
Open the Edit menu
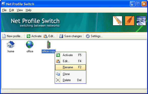(12, 10)
